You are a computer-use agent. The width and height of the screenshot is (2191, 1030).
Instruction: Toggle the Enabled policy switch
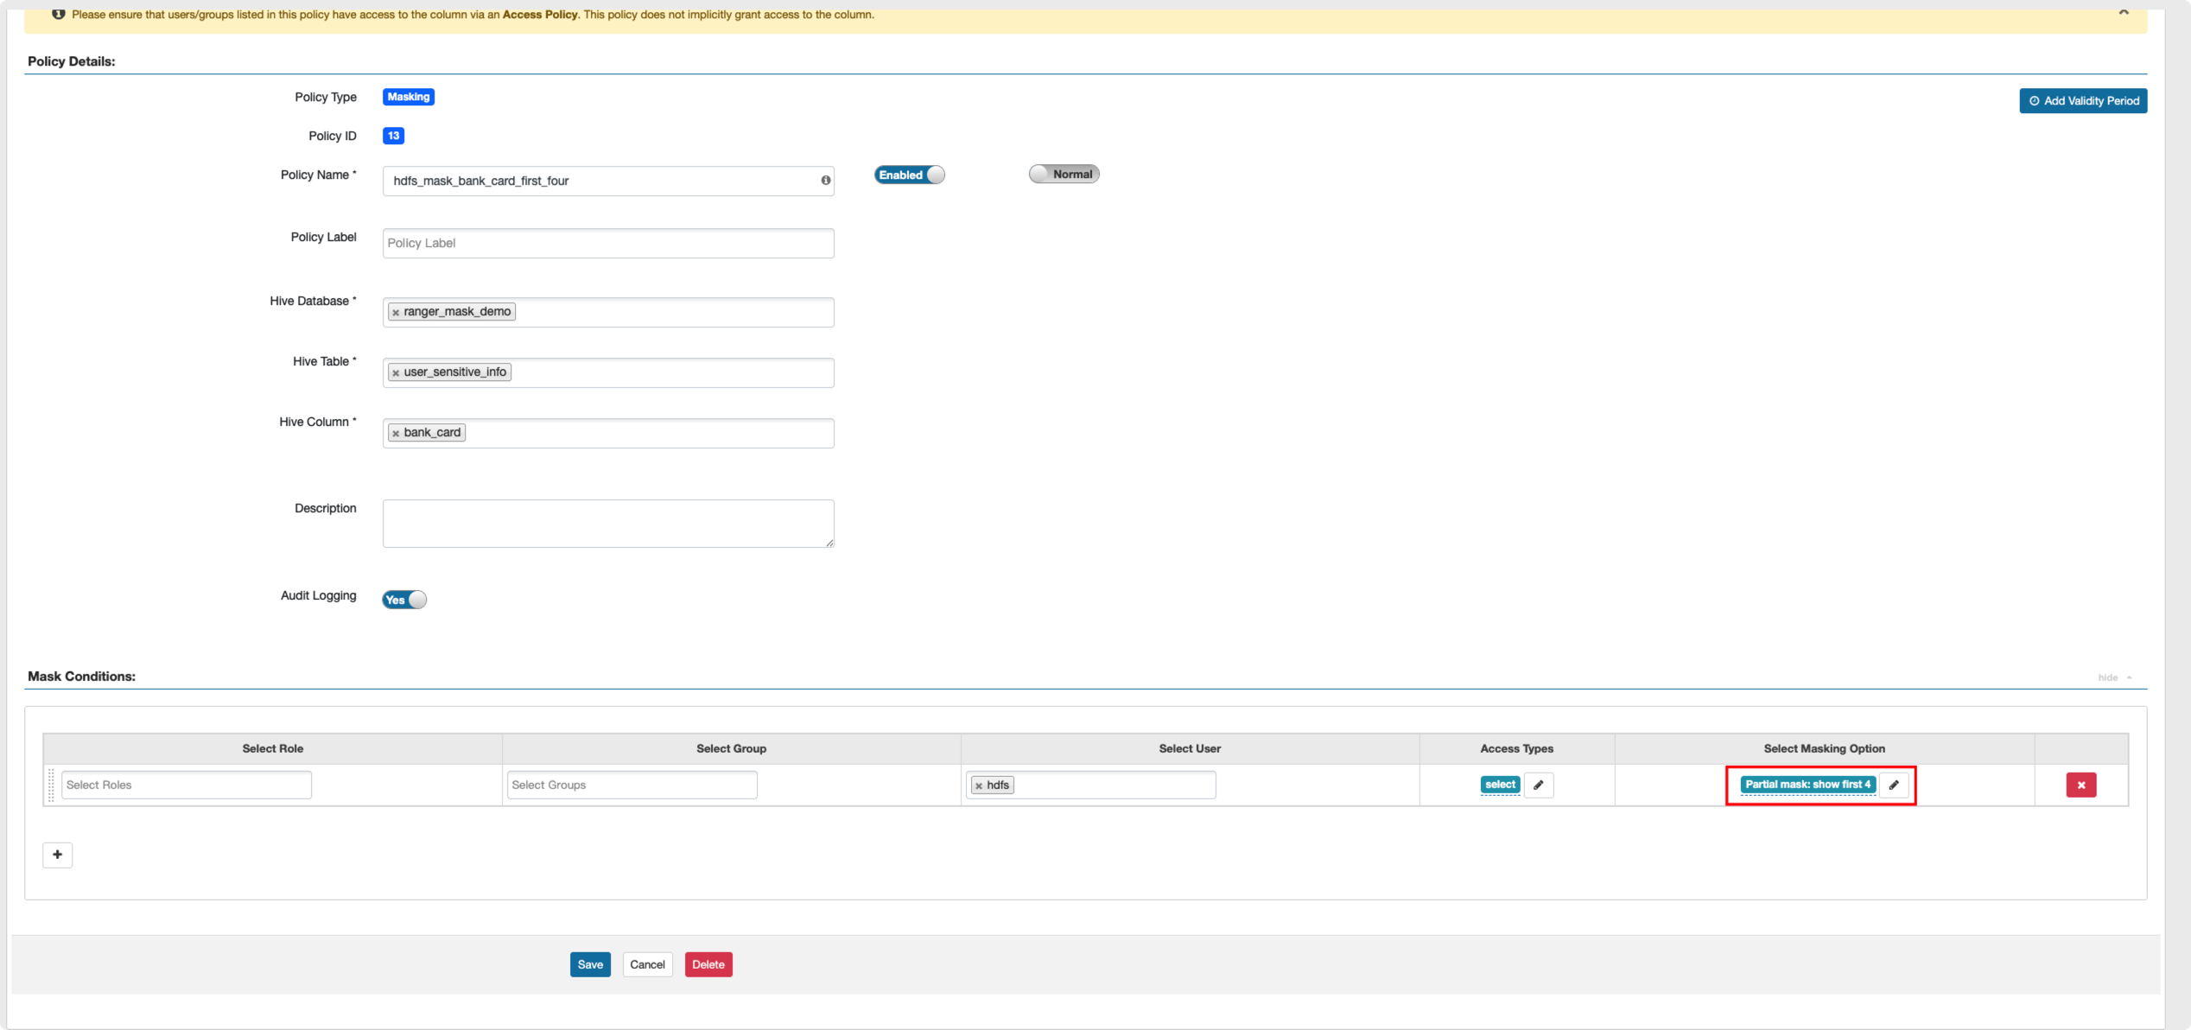click(909, 175)
